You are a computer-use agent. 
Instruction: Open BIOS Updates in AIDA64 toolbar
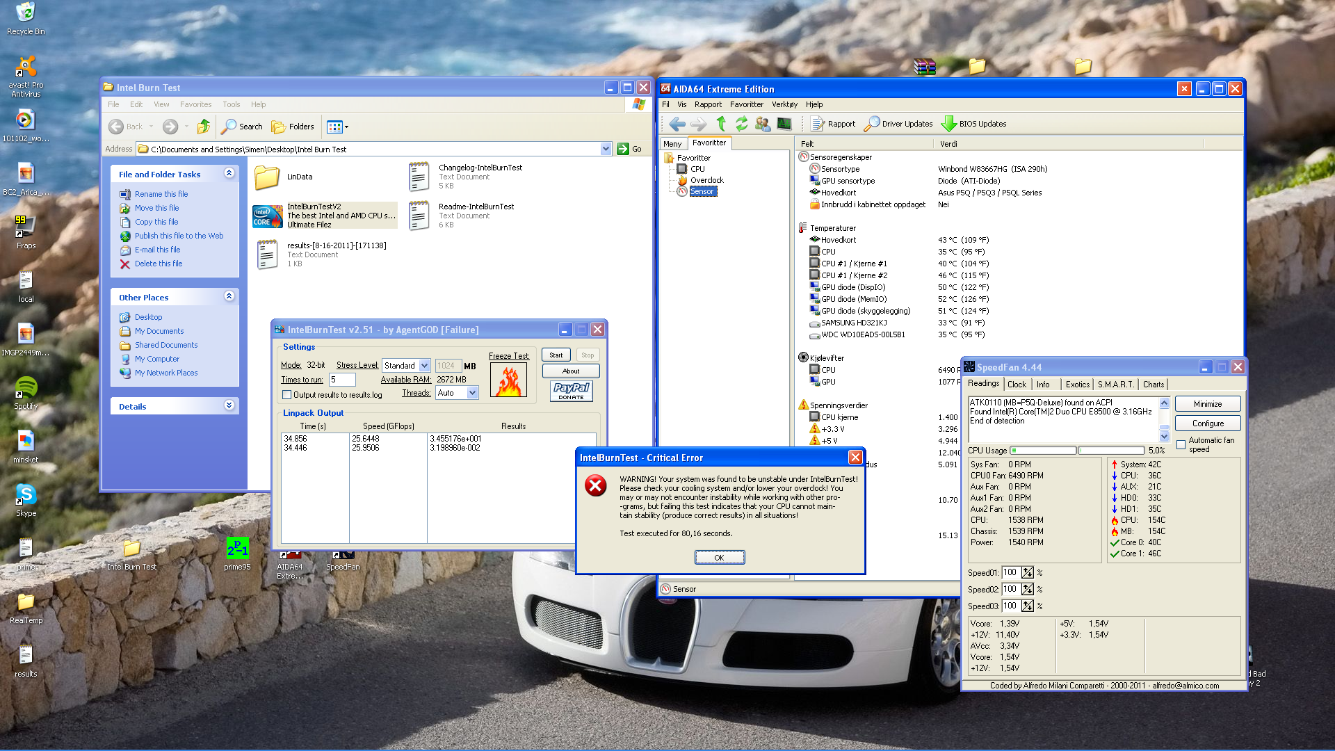973,124
